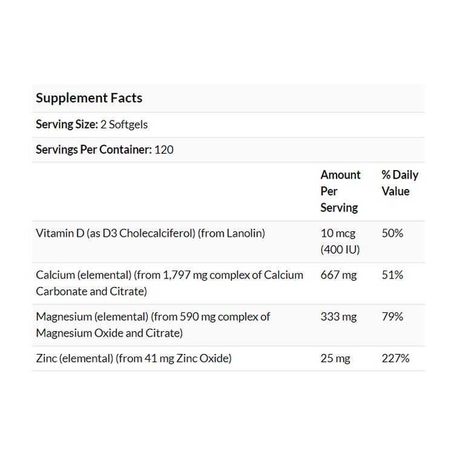Click the Supplement Facts heading
The image size is (454, 454).
(89, 98)
